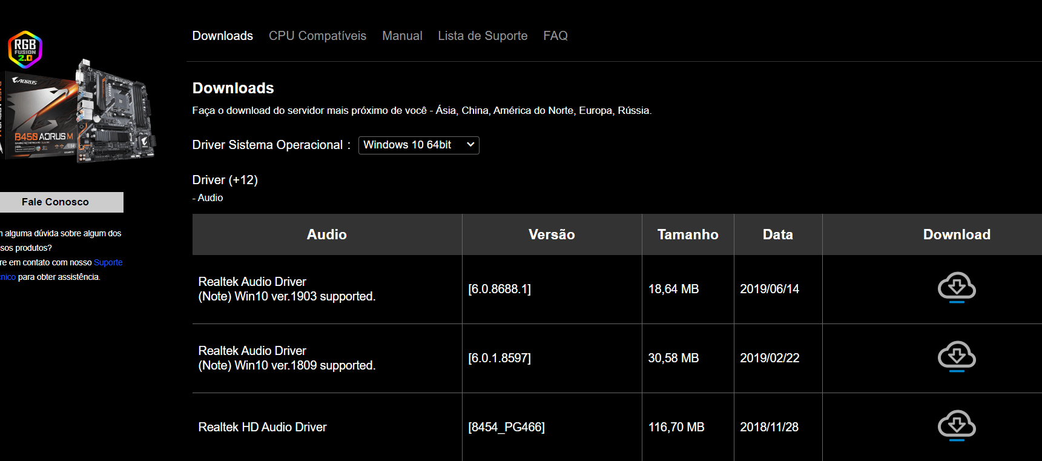Open the B450 AORUS M motherboard image
This screenshot has width=1042, height=461.
pos(79,112)
